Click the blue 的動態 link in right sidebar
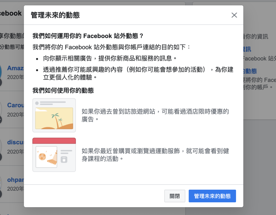This screenshot has height=215, width=276. coord(250,71)
